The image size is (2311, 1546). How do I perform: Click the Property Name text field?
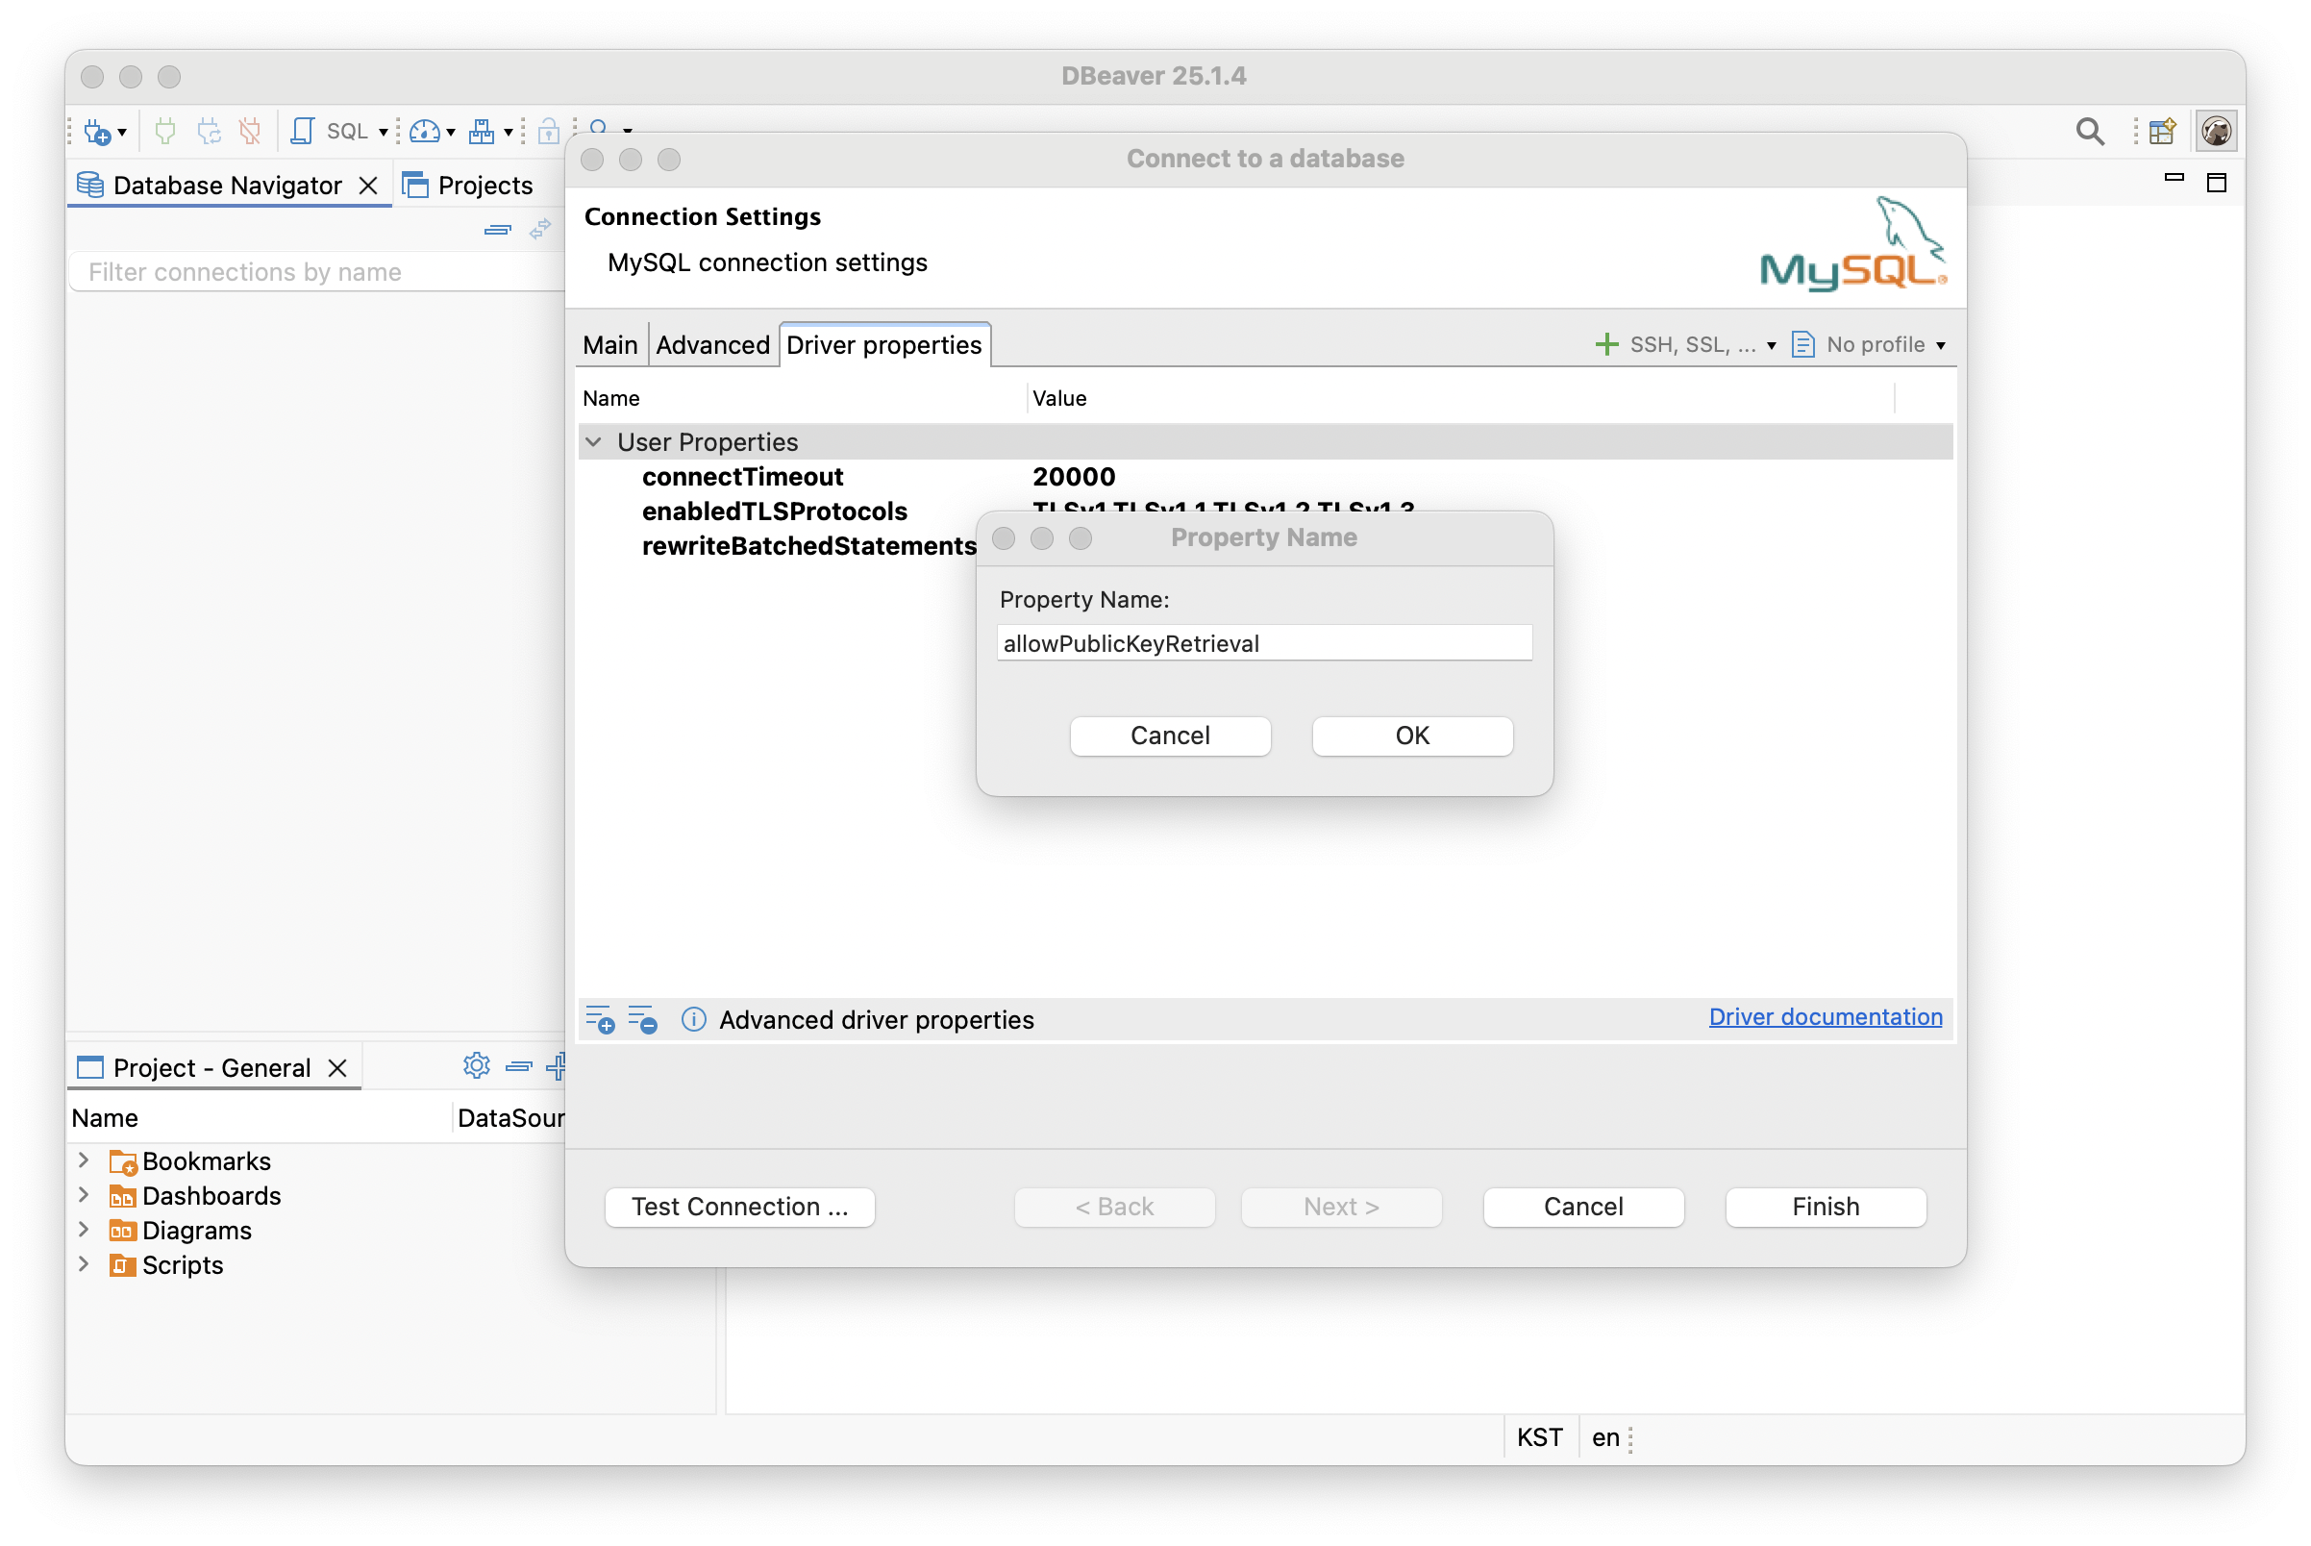[x=1264, y=644]
